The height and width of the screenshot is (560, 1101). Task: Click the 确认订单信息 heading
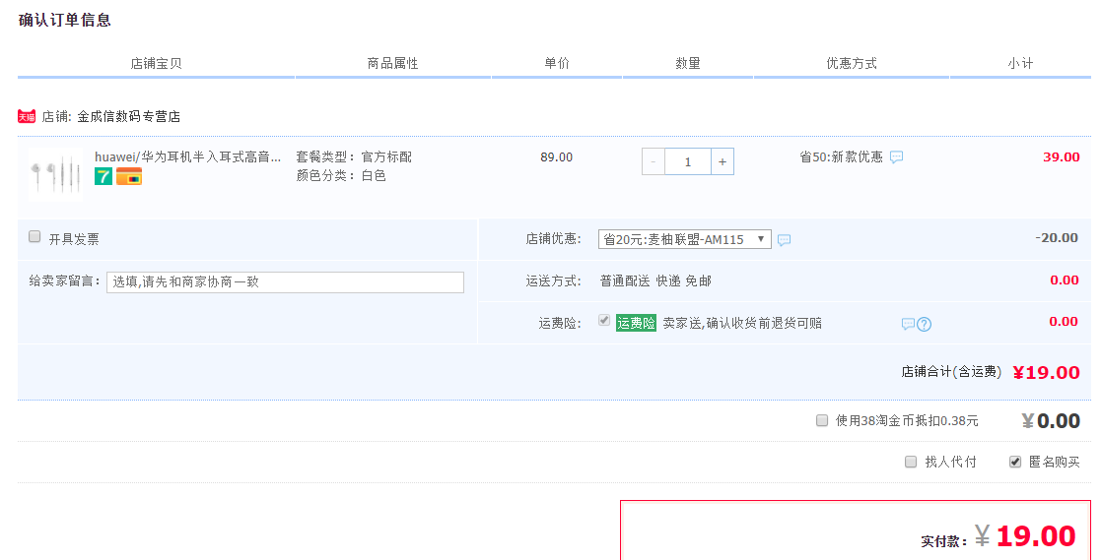click(x=65, y=20)
